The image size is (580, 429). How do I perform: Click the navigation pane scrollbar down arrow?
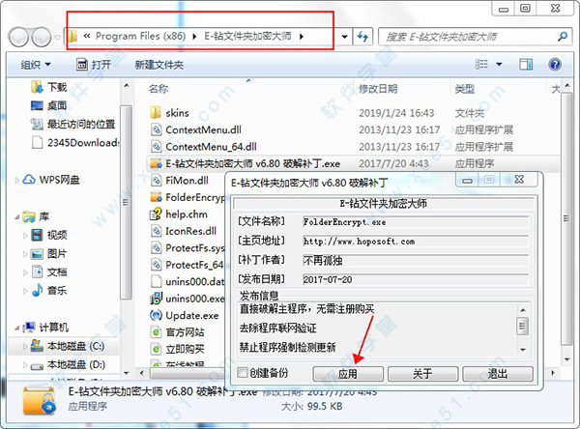pos(127,373)
